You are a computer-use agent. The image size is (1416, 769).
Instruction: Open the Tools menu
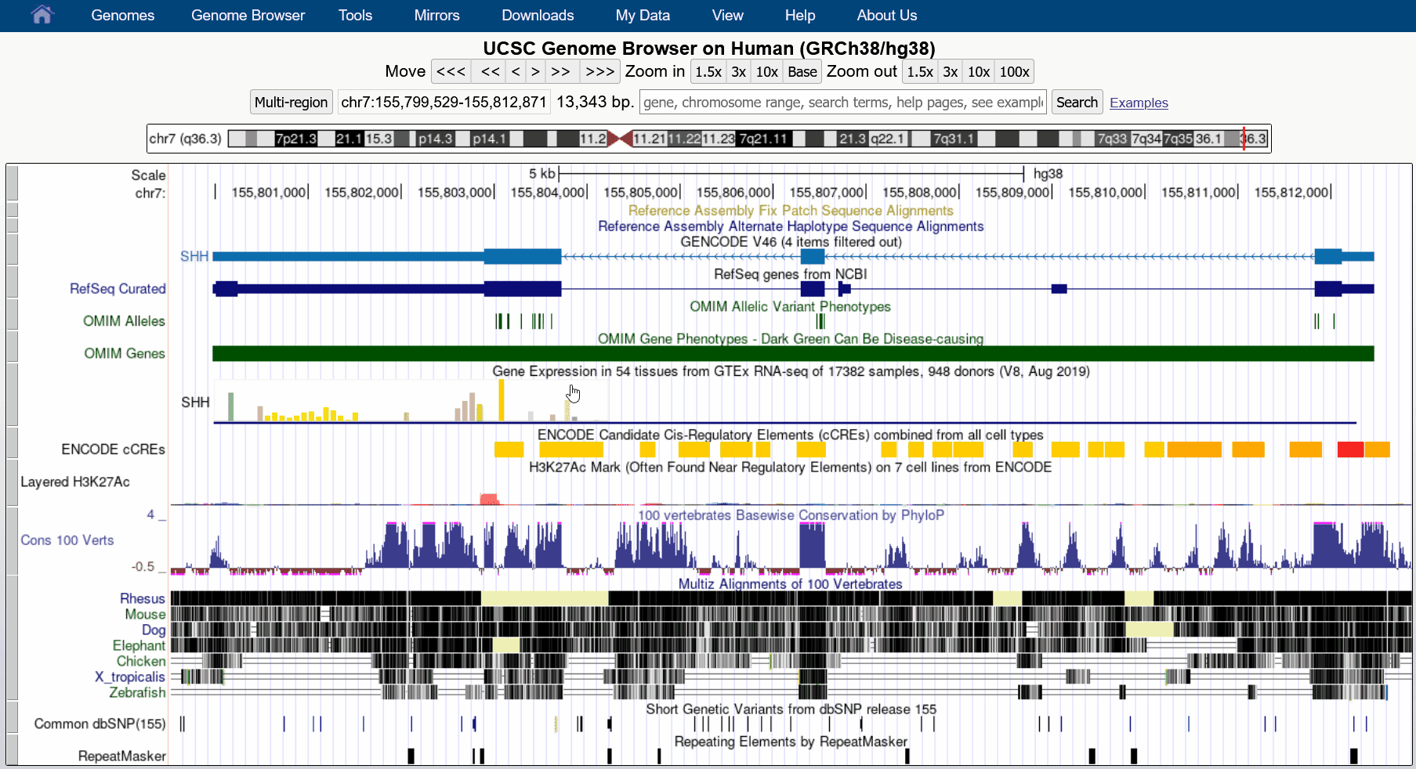point(355,15)
